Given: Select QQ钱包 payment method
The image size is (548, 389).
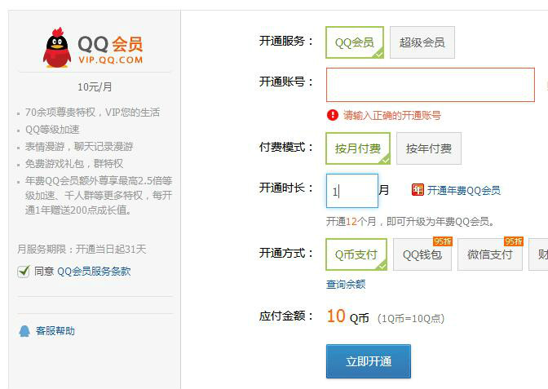Looking at the screenshot, I should click(422, 254).
